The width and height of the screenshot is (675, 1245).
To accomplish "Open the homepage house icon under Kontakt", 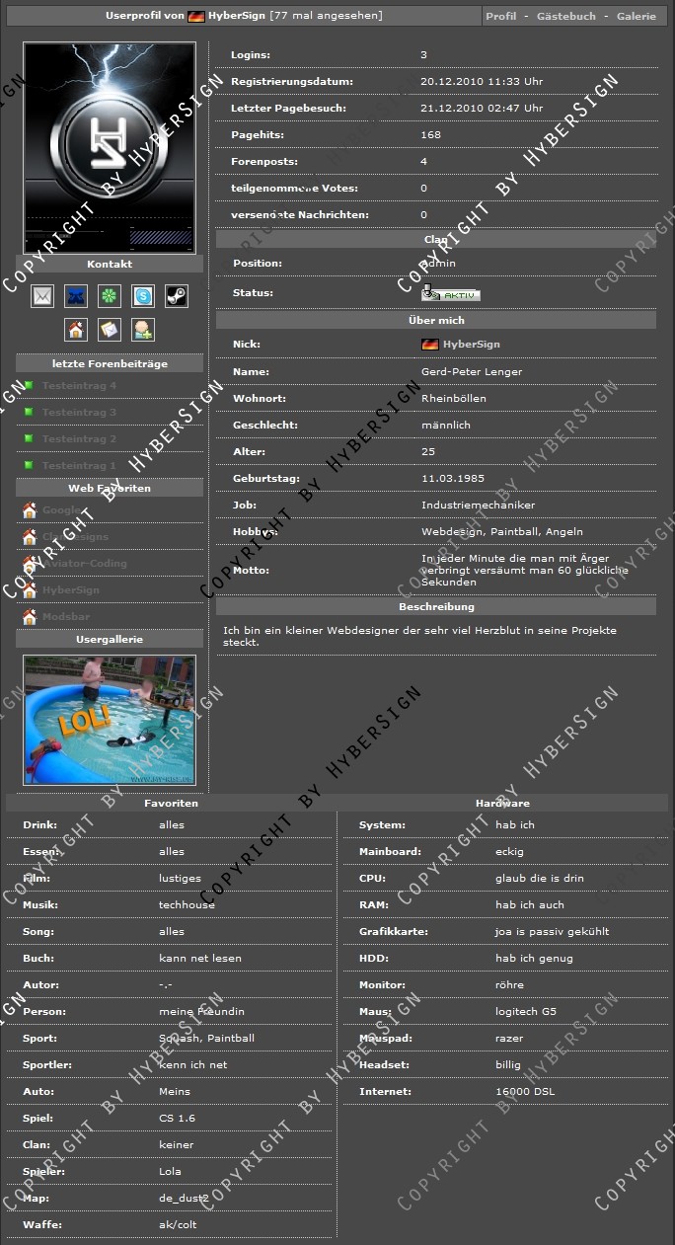I will [76, 330].
